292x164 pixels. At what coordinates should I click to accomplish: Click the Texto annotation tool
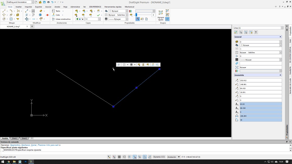pyautogui.click(x=56, y=11)
